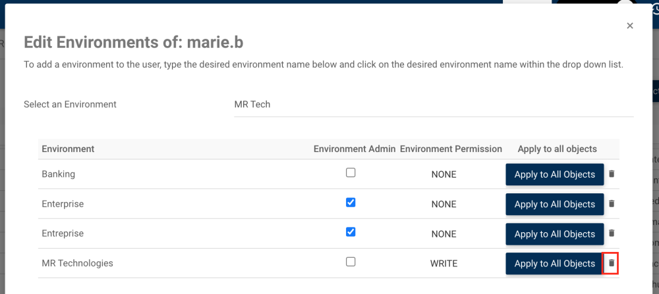Uncheck Environment Admin for Enterprise
This screenshot has width=659, height=294.
coord(351,203)
